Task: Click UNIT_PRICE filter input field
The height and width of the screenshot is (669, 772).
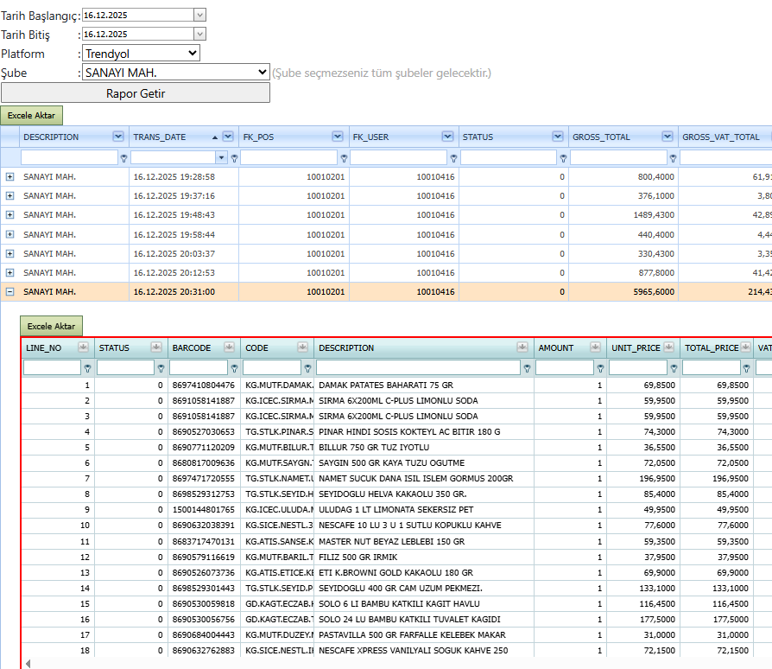Action: point(638,367)
